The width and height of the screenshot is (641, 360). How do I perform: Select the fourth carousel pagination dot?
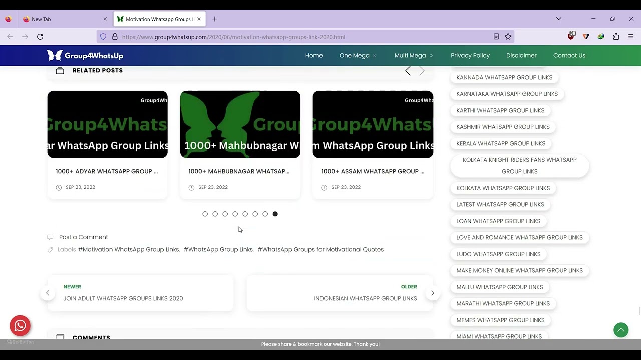(235, 214)
